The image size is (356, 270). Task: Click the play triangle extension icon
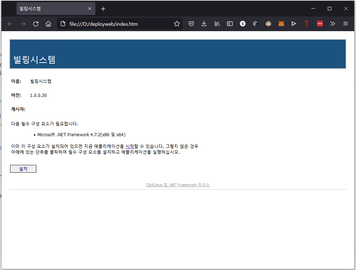pos(294,24)
